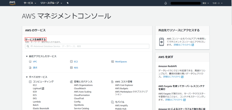Open the redacted account name menu
This screenshot has height=110, width=232.
pos(186,3)
